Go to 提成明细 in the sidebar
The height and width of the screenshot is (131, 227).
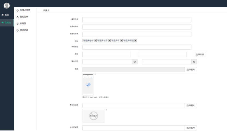point(24,30)
